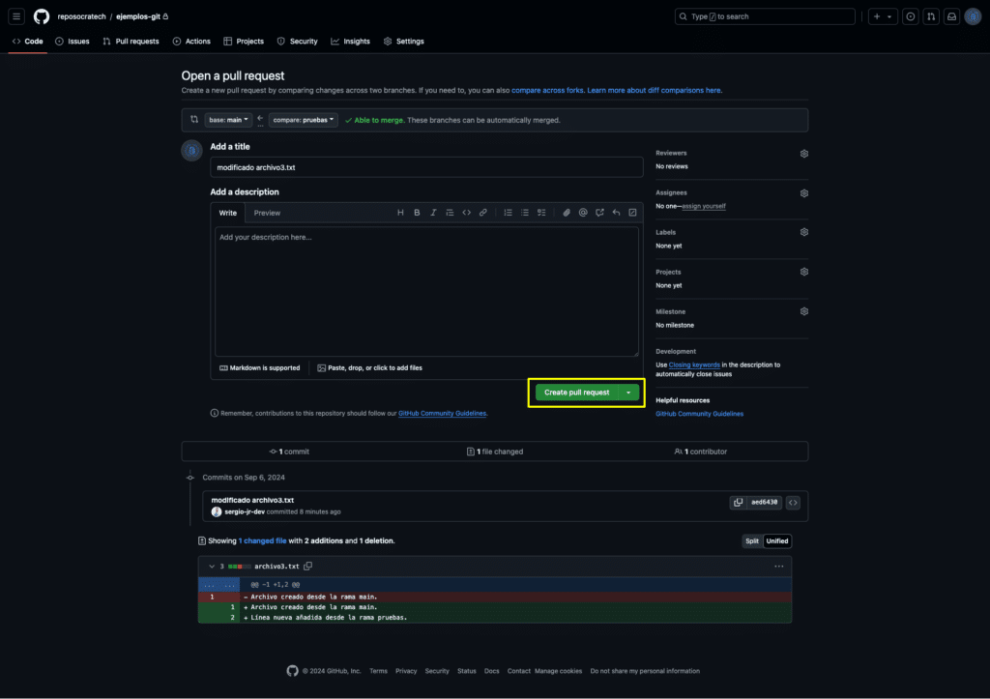This screenshot has width=990, height=699.
Task: Insert a task list in description
Action: (x=541, y=213)
